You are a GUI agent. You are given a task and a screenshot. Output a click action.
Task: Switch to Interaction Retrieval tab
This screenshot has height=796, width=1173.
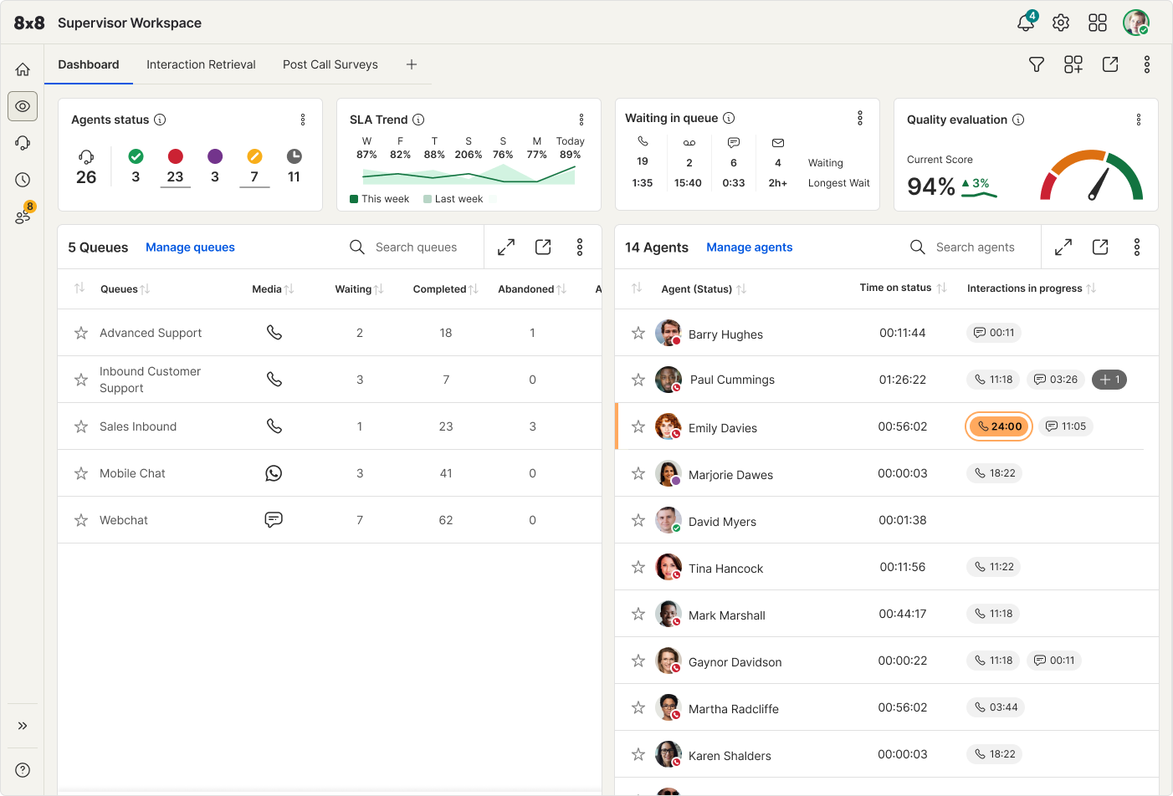[201, 64]
